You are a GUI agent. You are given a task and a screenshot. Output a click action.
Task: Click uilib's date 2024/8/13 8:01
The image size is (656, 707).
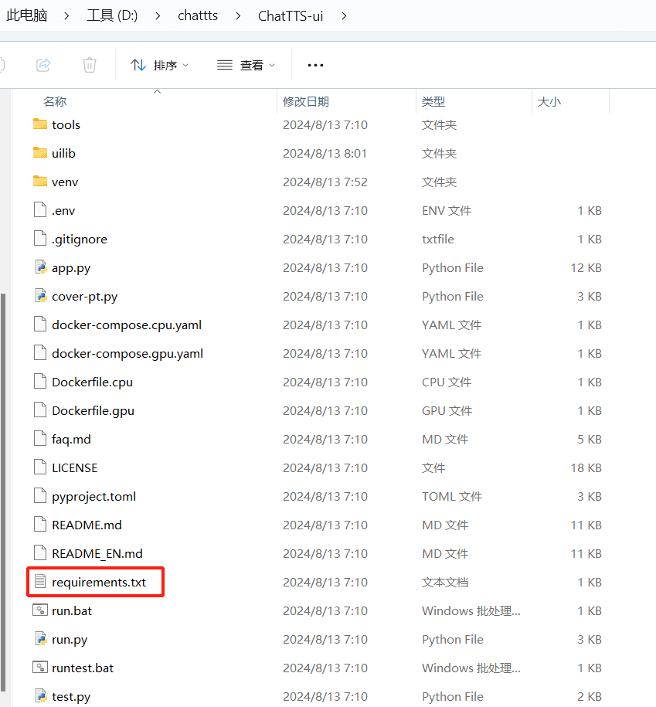[x=325, y=153]
